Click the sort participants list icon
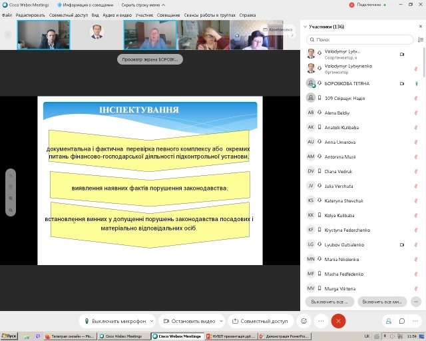This screenshot has height=341, width=426. point(421,40)
